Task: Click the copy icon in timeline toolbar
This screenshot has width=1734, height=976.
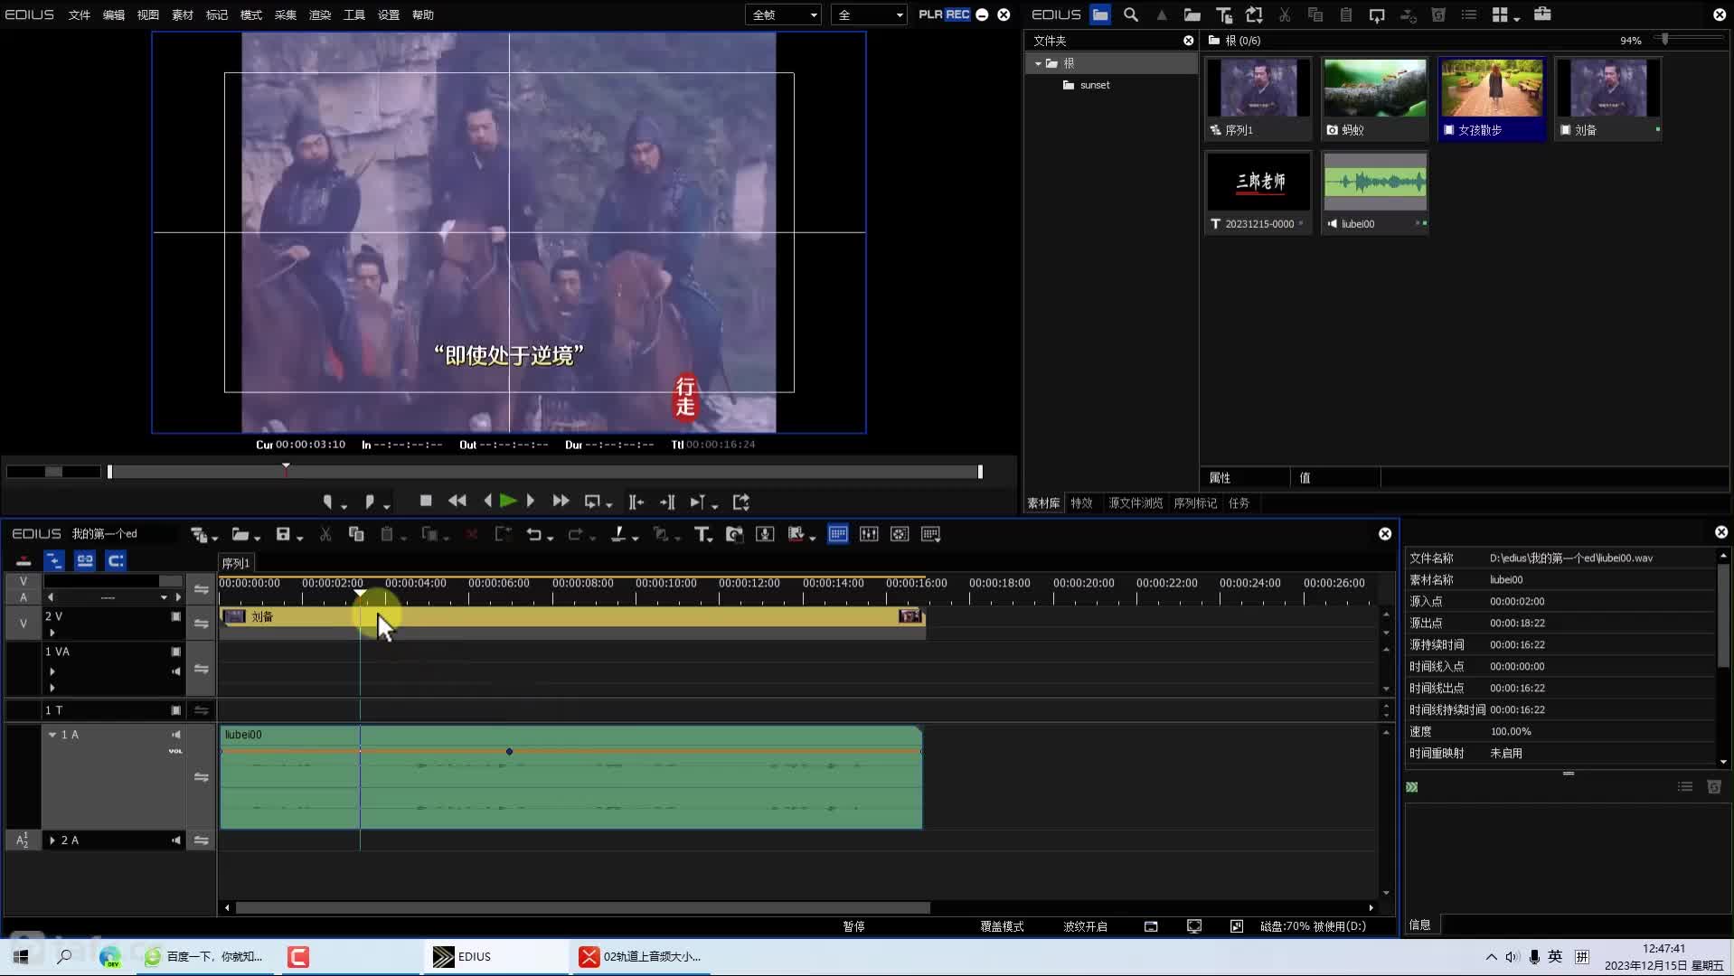Action: [356, 534]
